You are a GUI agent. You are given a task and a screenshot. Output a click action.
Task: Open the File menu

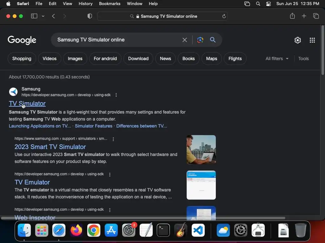[x=39, y=3]
